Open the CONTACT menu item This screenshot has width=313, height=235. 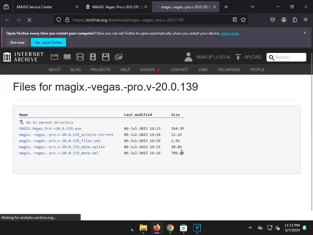(x=179, y=70)
